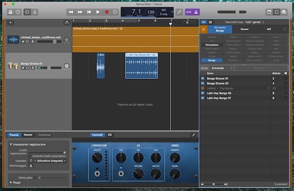Select the Latin Day Bongo 05.1 region
The image size is (294, 191).
(142, 66)
